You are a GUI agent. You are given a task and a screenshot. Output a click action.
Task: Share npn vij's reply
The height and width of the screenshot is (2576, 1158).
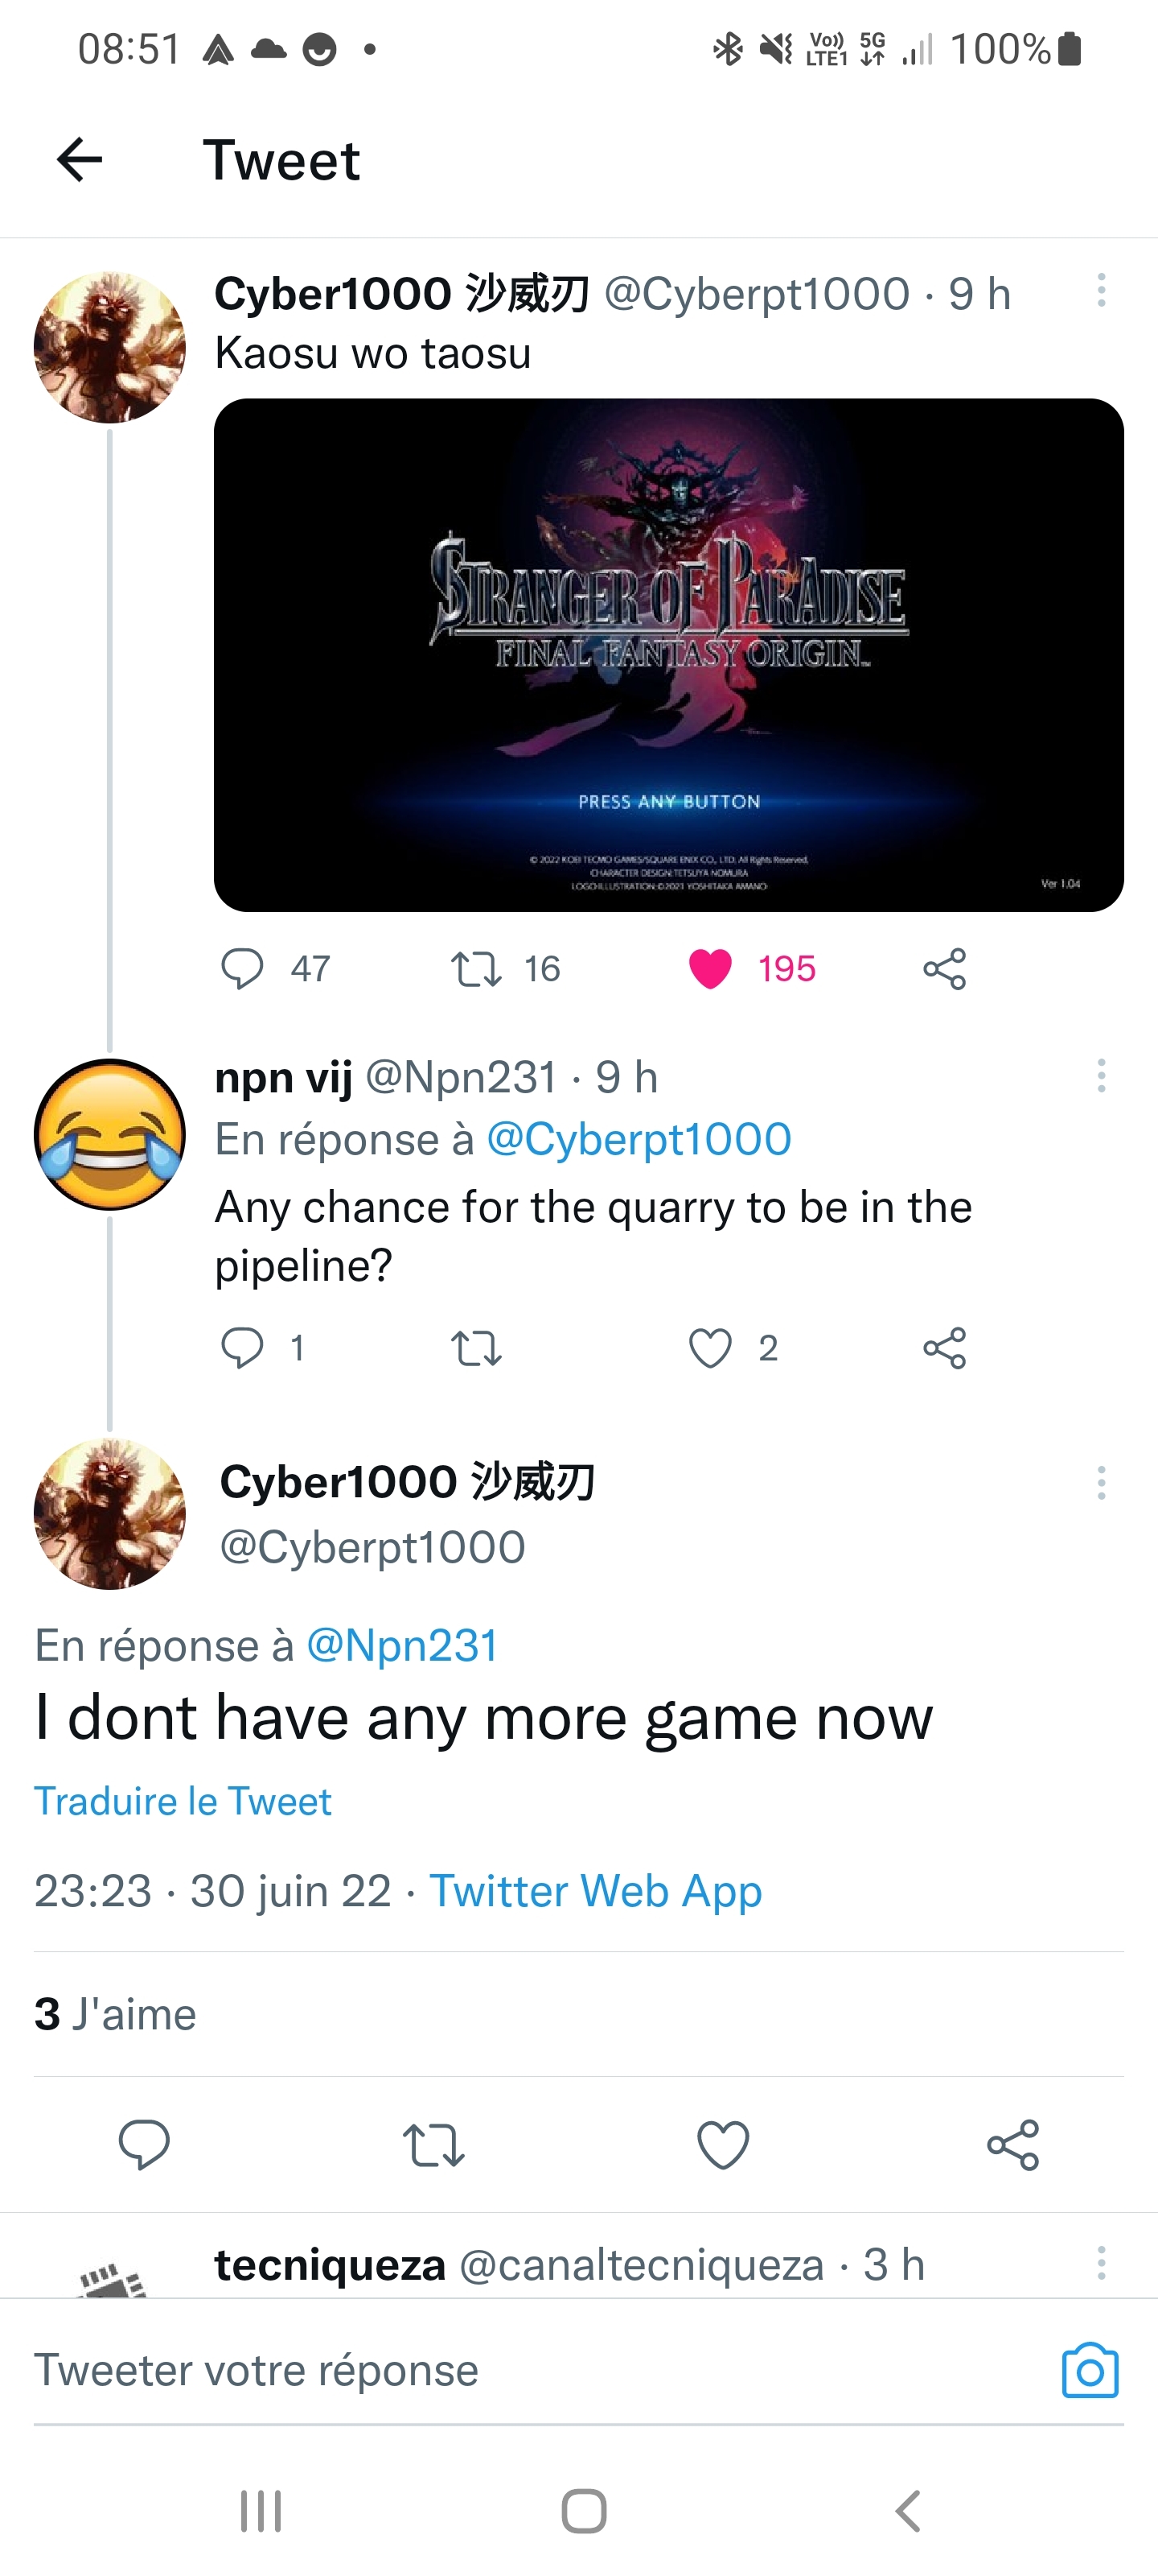(944, 1348)
